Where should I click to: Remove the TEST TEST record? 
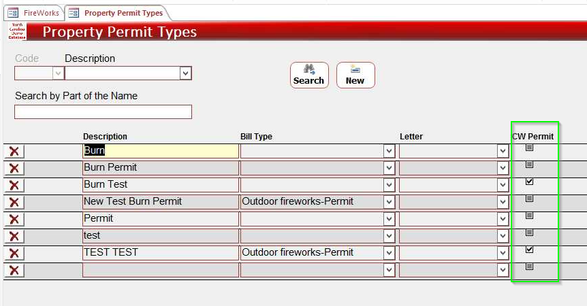coord(14,253)
